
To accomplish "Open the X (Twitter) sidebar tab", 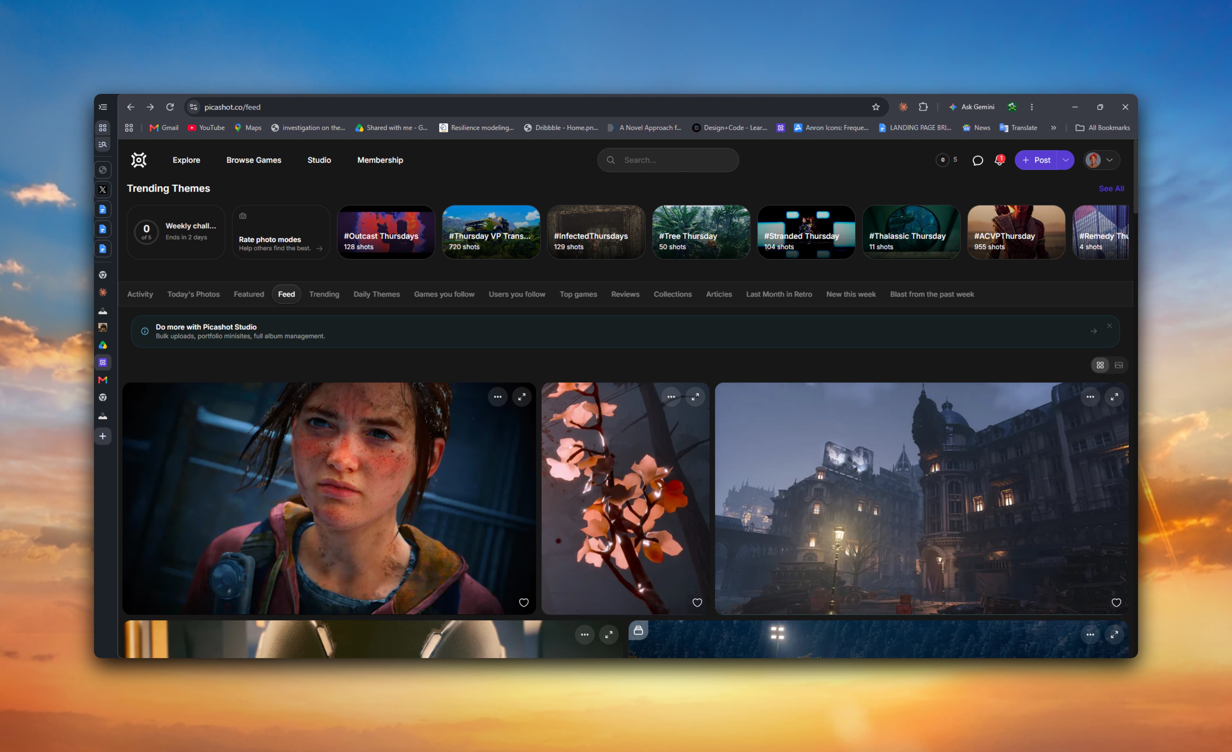I will (x=102, y=189).
